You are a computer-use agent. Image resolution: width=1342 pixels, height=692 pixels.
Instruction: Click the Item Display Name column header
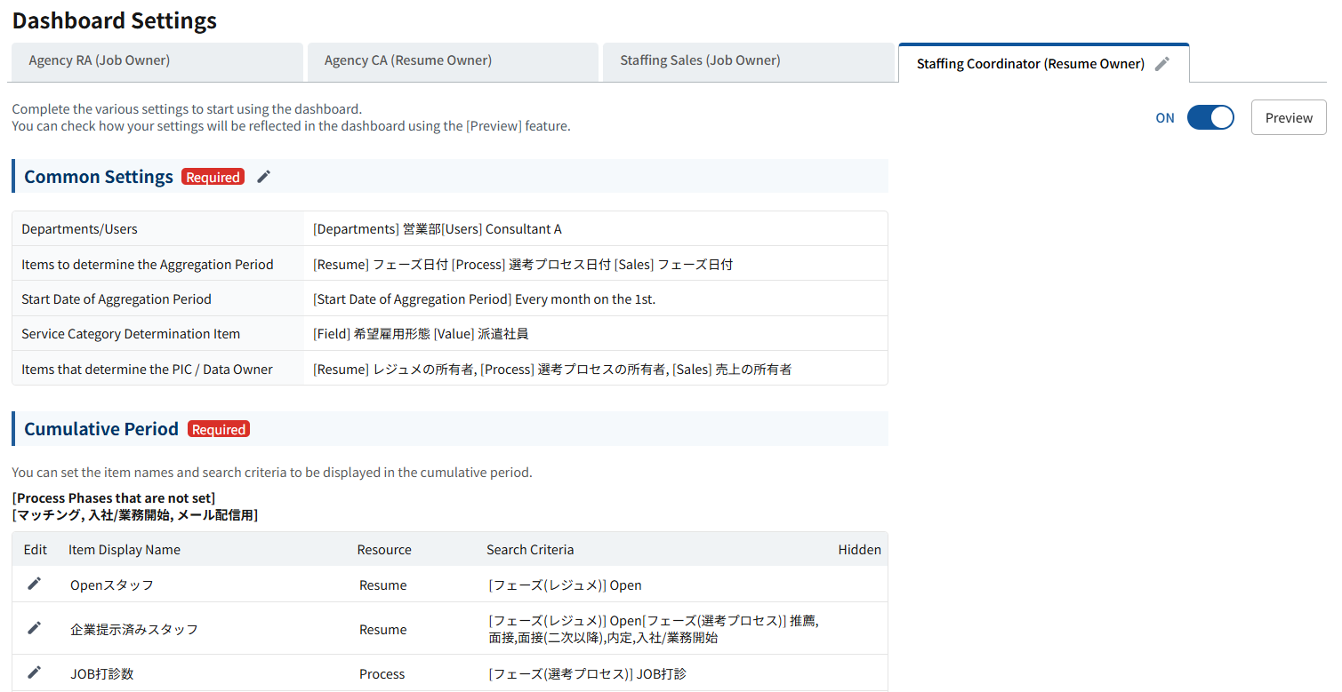(x=125, y=550)
